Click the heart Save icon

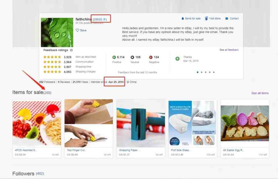[77, 30]
